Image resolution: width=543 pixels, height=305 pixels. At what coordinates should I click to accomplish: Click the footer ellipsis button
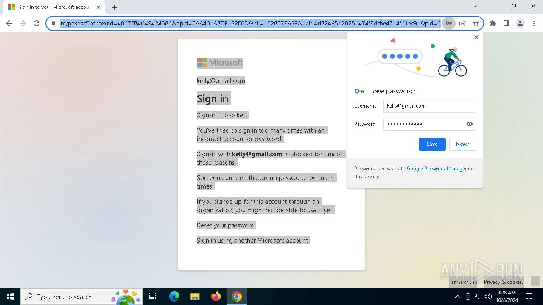point(535,282)
